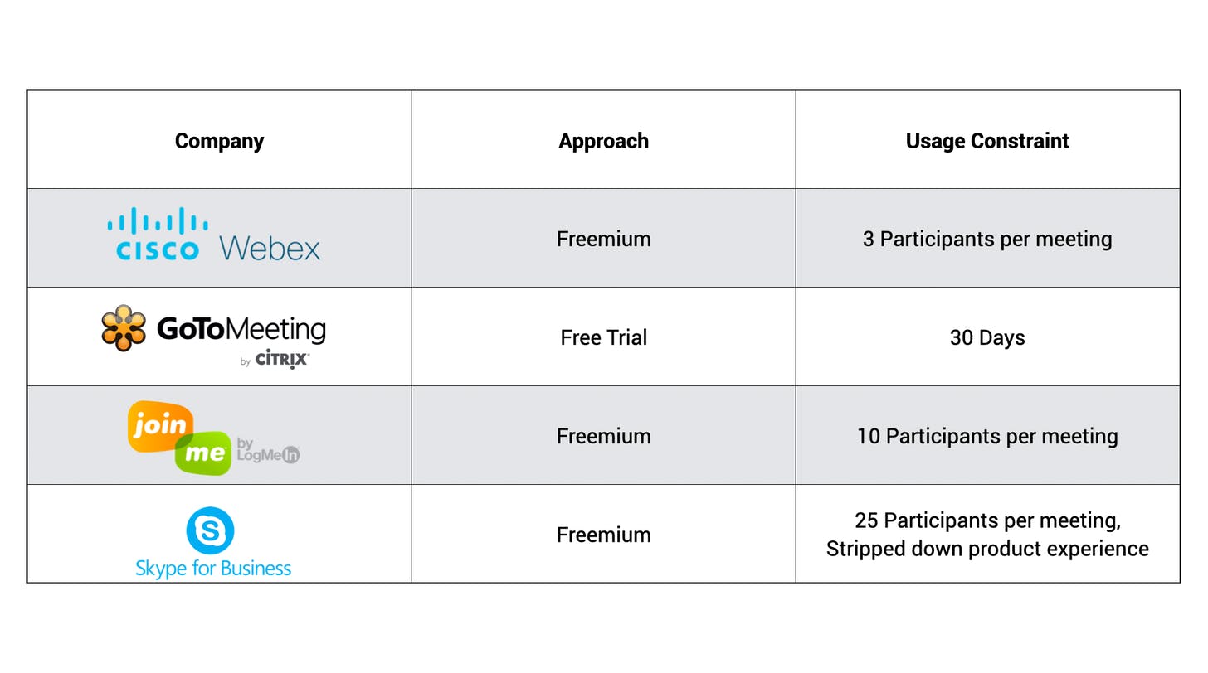Click the join.me logo
Image resolution: width=1208 pixels, height=673 pixels.
point(179,438)
